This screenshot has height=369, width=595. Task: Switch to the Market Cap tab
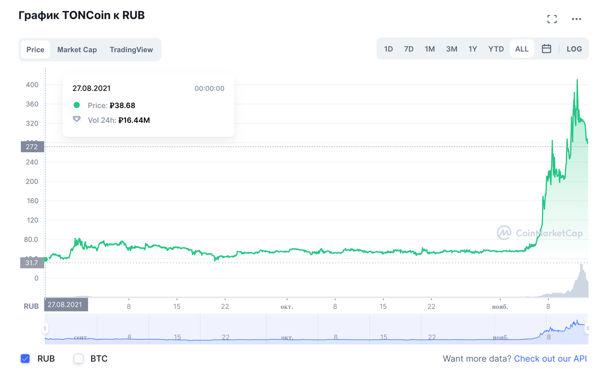77,50
